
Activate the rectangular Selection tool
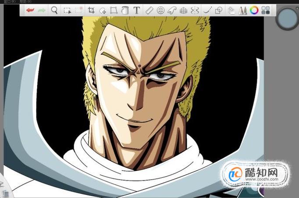click(x=67, y=10)
